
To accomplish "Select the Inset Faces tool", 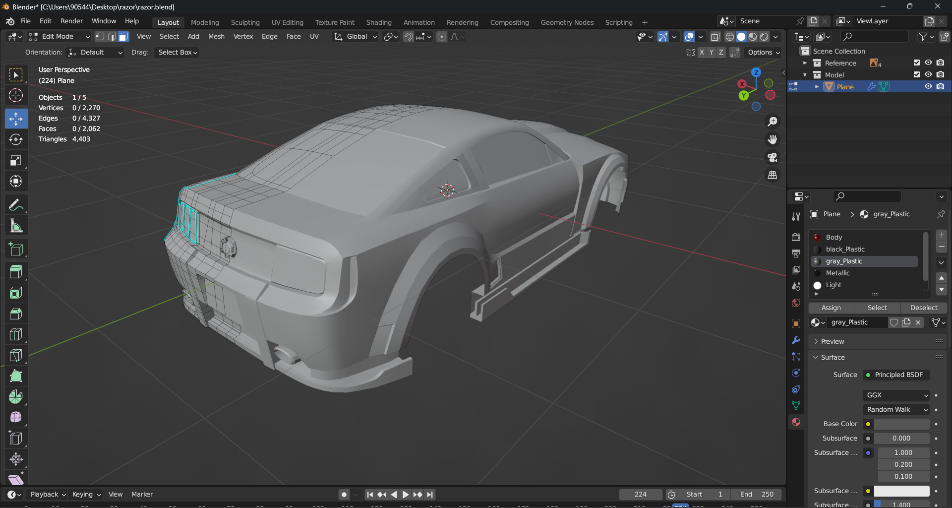I will click(16, 293).
